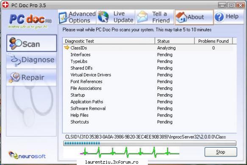Click the Diagnostic Test column header

click(108, 41)
